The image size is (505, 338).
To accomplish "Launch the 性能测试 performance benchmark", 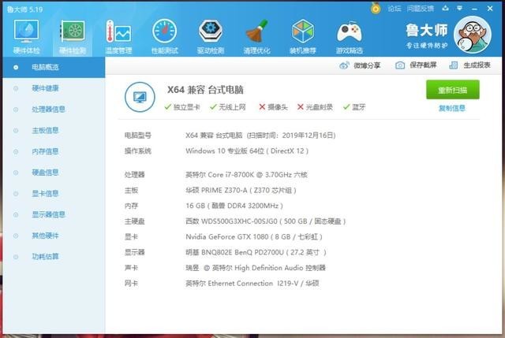I will click(x=165, y=36).
